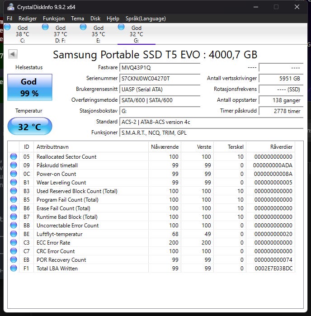The height and width of the screenshot is (316, 311).
Task: Click status orb for Erase Fail Count
Action: pyautogui.click(x=14, y=208)
